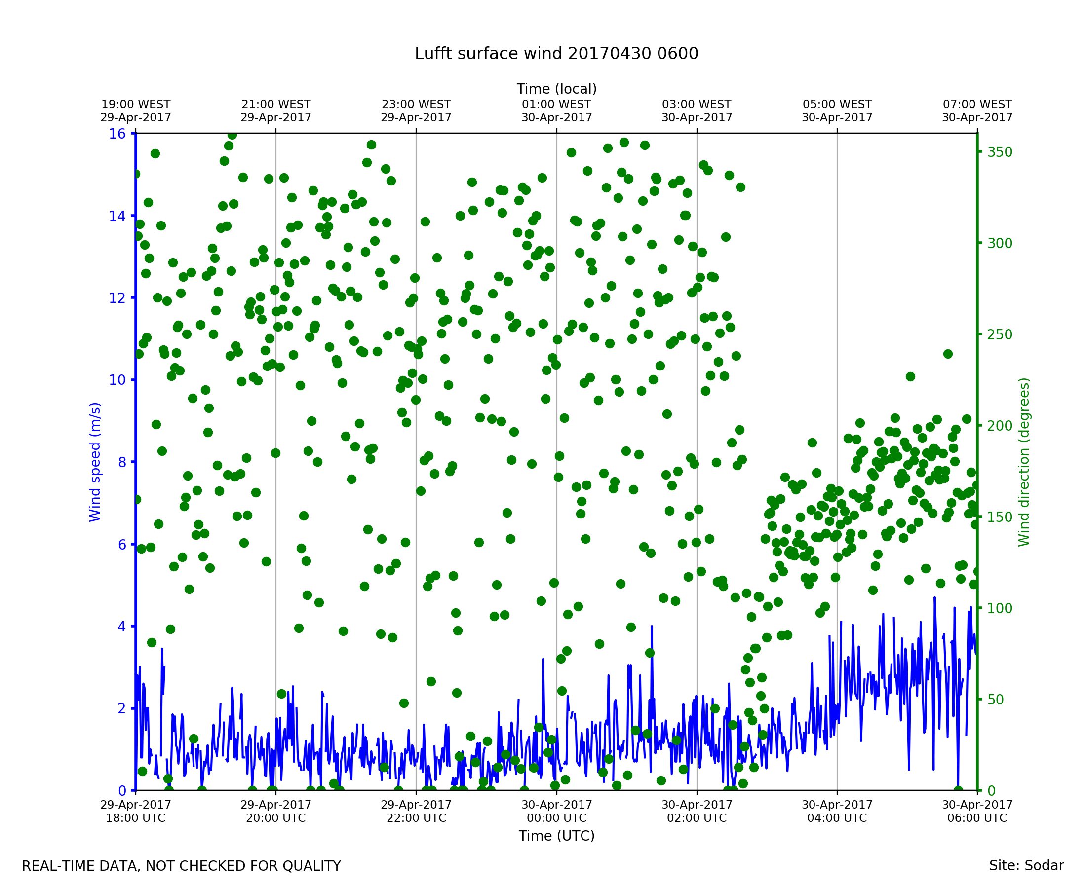Click the 'Site: Sodar' footer text

tap(1026, 865)
